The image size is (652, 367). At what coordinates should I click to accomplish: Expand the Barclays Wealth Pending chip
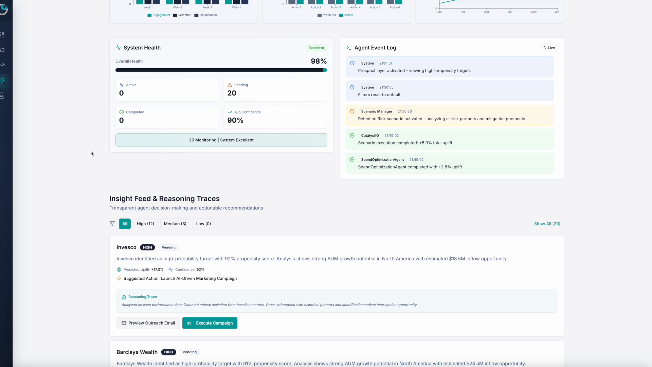click(189, 352)
